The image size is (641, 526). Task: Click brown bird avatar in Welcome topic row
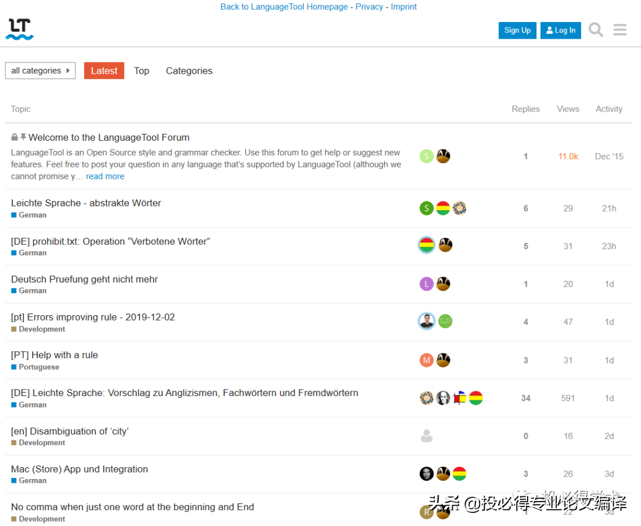[443, 156]
